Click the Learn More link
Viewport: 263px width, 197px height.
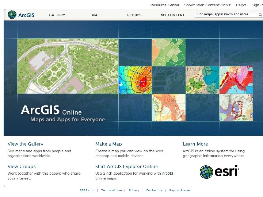[x=195, y=144]
